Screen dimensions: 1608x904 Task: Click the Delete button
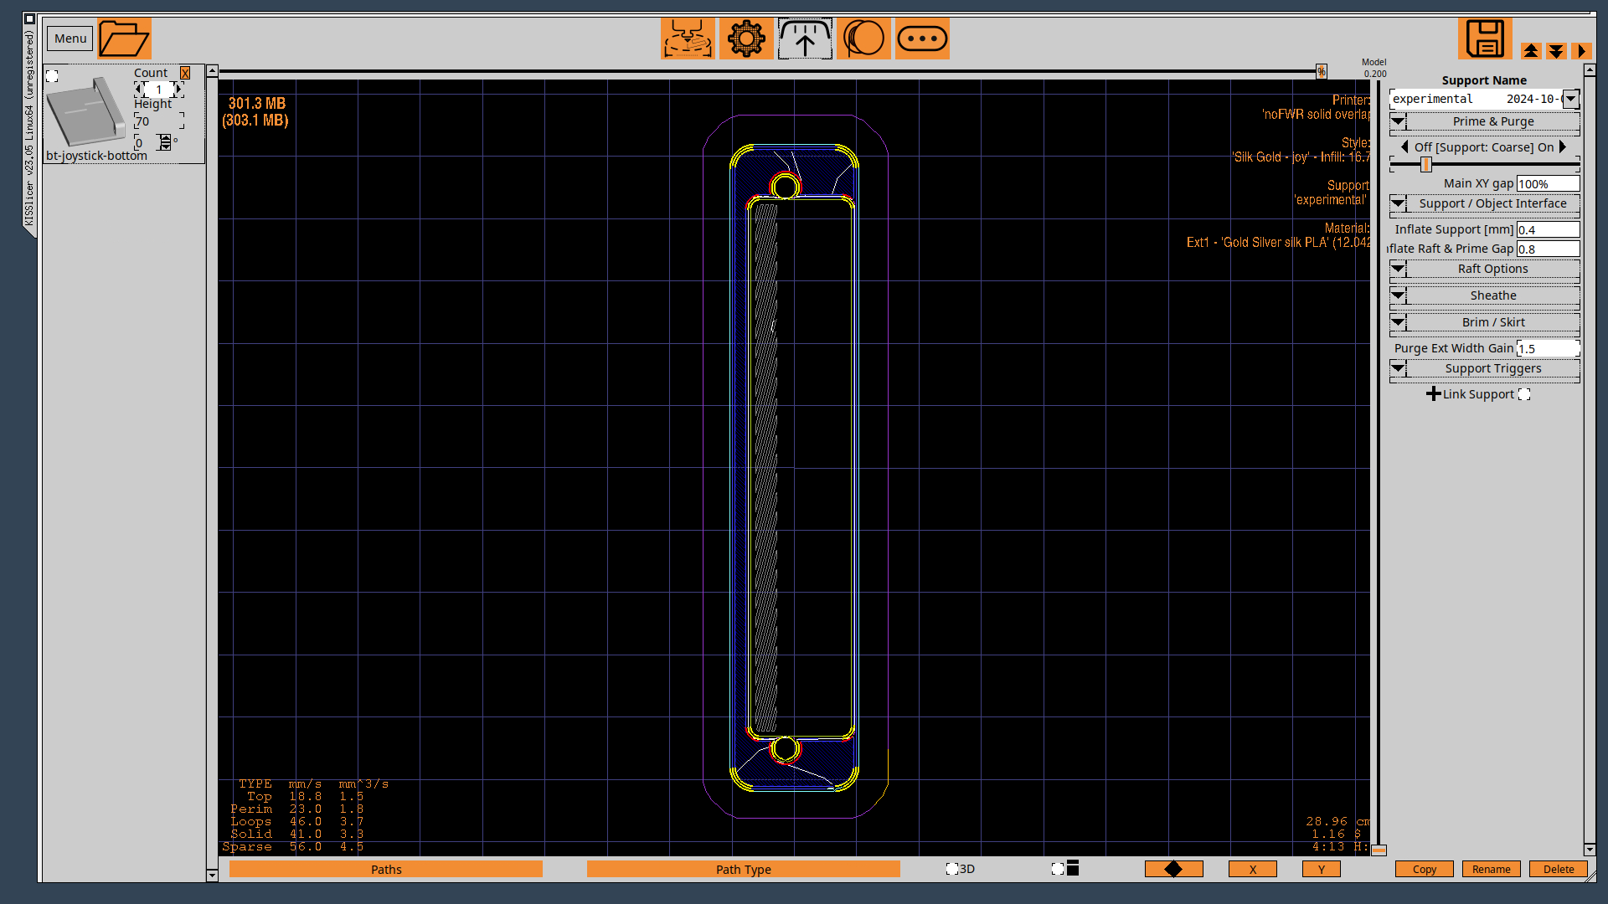click(x=1559, y=869)
